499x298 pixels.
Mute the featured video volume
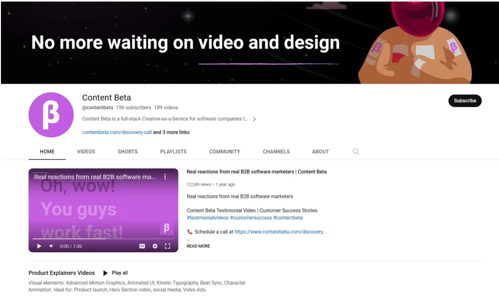[x=51, y=246]
